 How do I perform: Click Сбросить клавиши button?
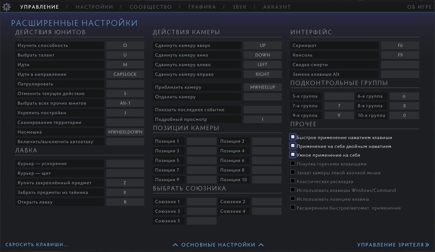(37, 245)
